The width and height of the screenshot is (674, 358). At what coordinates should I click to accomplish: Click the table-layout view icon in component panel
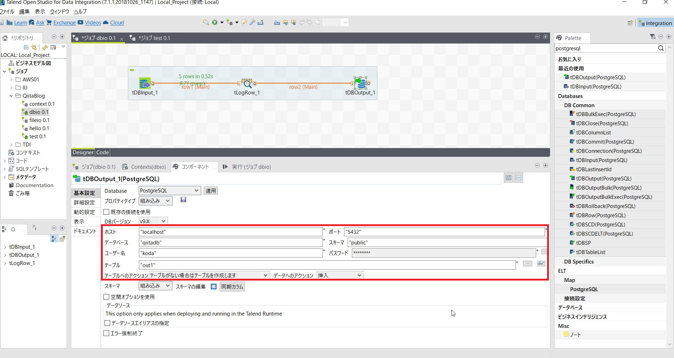pos(509,178)
